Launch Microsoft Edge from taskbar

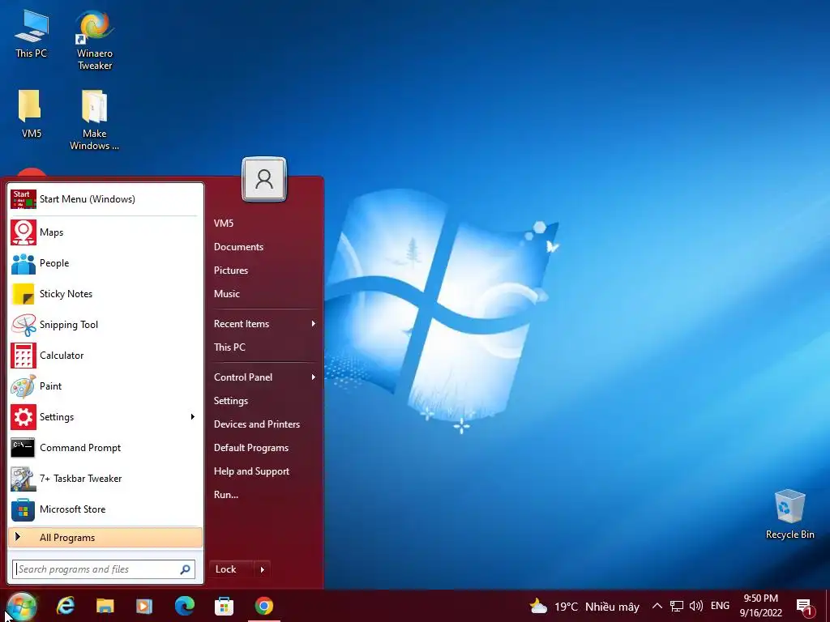[x=184, y=606]
